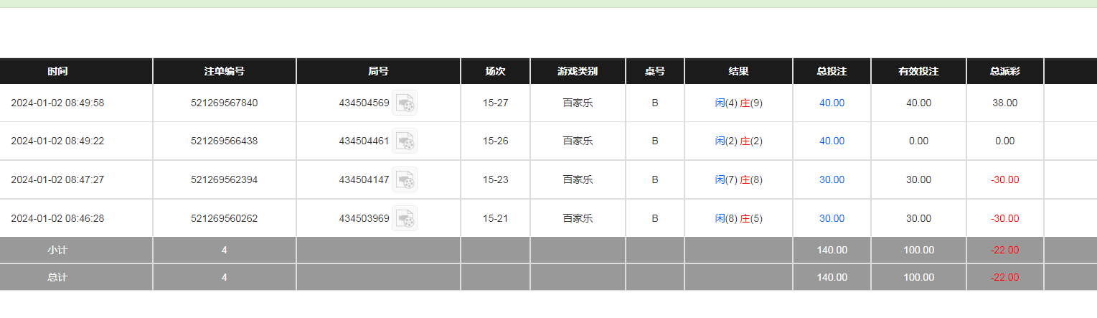
Task: Click the 总计 total row label
Action: point(57,277)
